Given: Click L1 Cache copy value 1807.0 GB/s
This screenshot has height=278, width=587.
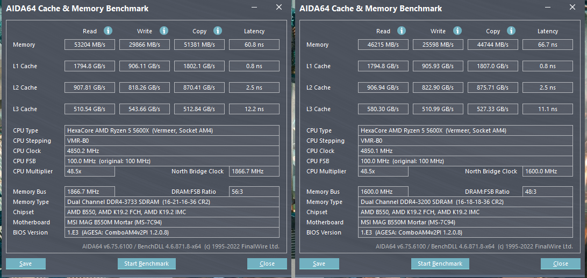Looking at the screenshot, I should [492, 66].
